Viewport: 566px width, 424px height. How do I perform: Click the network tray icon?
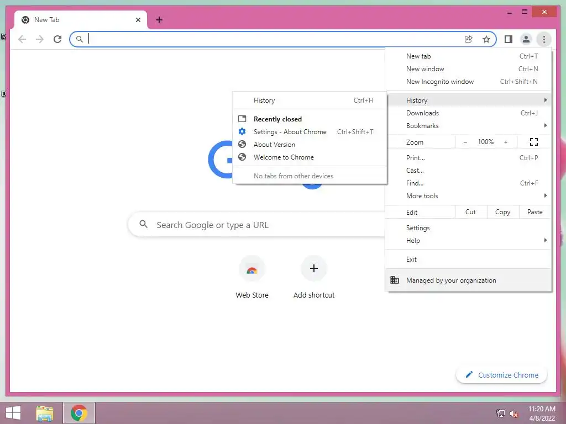tap(500, 413)
